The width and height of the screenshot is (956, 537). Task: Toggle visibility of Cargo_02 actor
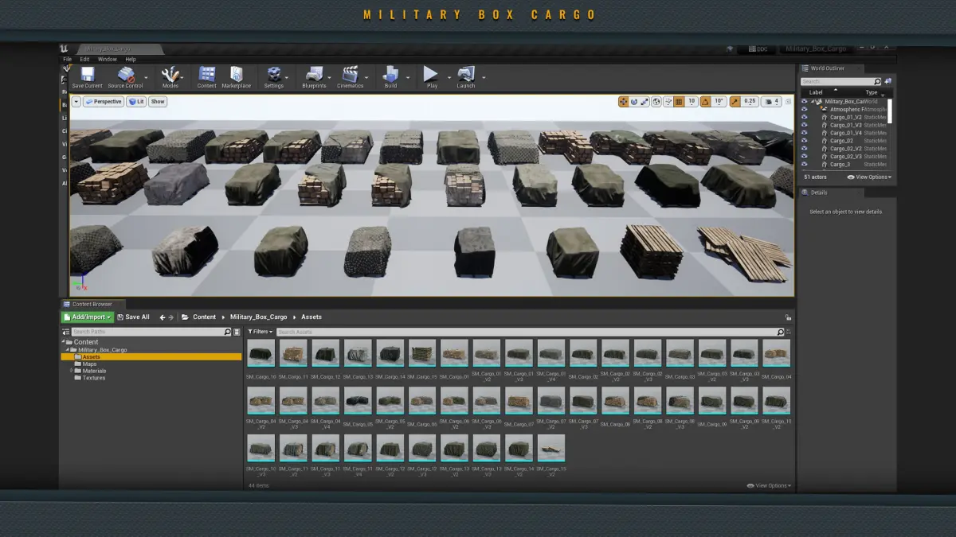[x=804, y=141]
